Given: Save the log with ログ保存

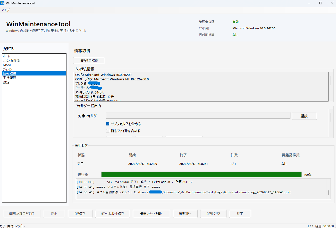Looking at the screenshot, I should tap(80, 214).
